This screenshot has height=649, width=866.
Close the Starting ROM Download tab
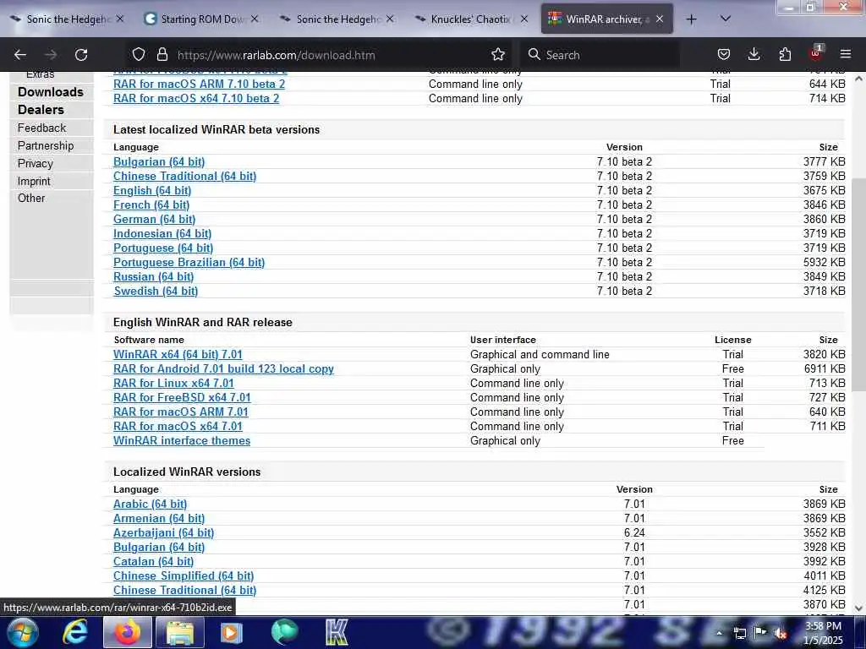click(254, 19)
